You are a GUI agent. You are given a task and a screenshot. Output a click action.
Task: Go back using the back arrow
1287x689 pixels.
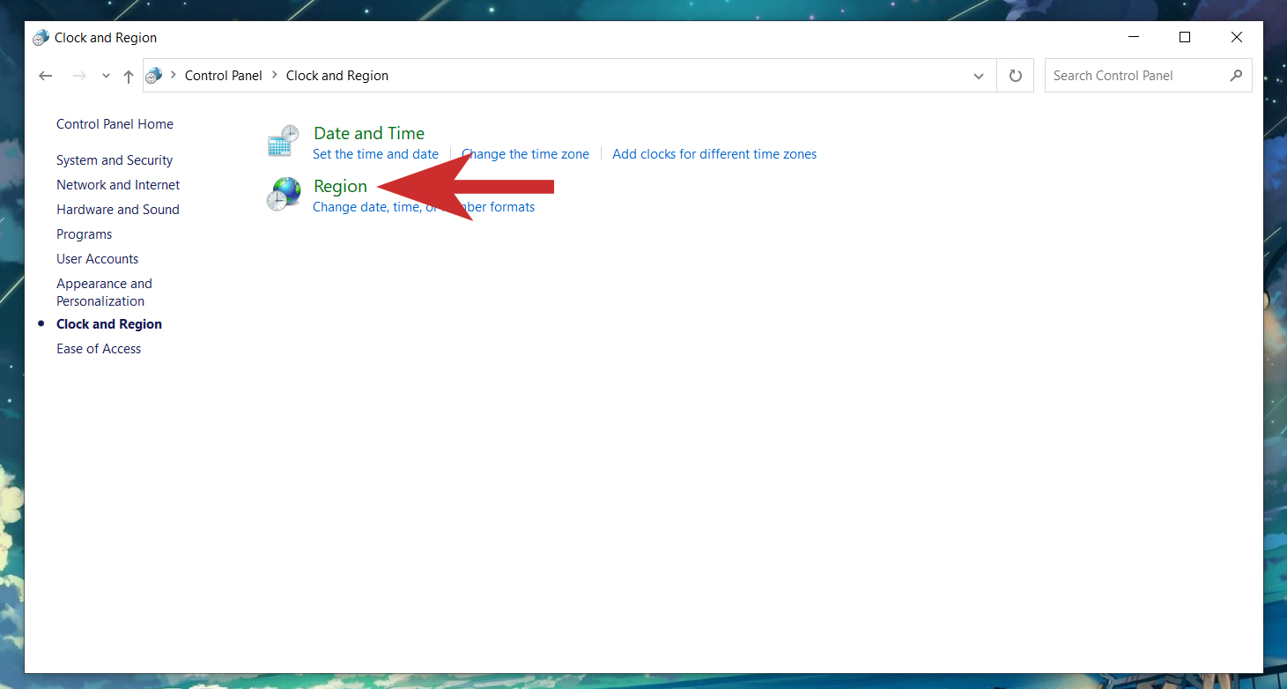pos(46,76)
